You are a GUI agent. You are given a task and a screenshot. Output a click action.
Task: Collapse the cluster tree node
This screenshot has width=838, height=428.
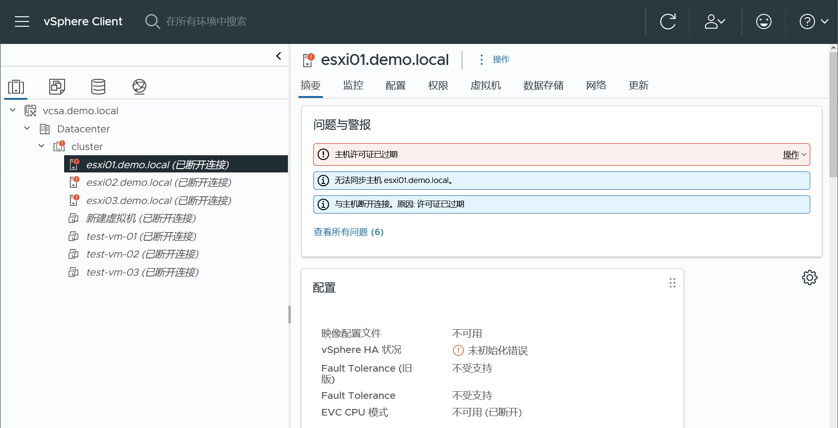click(41, 146)
